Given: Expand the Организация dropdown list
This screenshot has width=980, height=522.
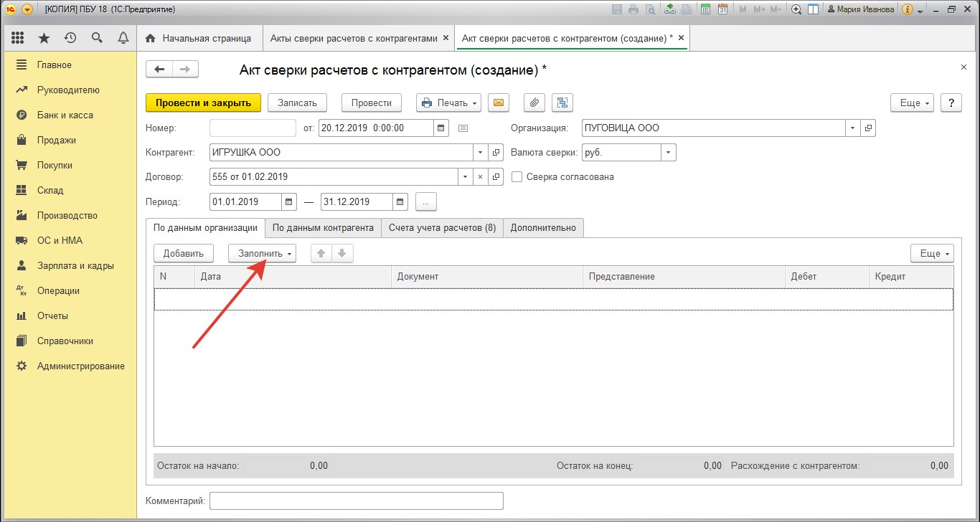Looking at the screenshot, I should pos(852,128).
